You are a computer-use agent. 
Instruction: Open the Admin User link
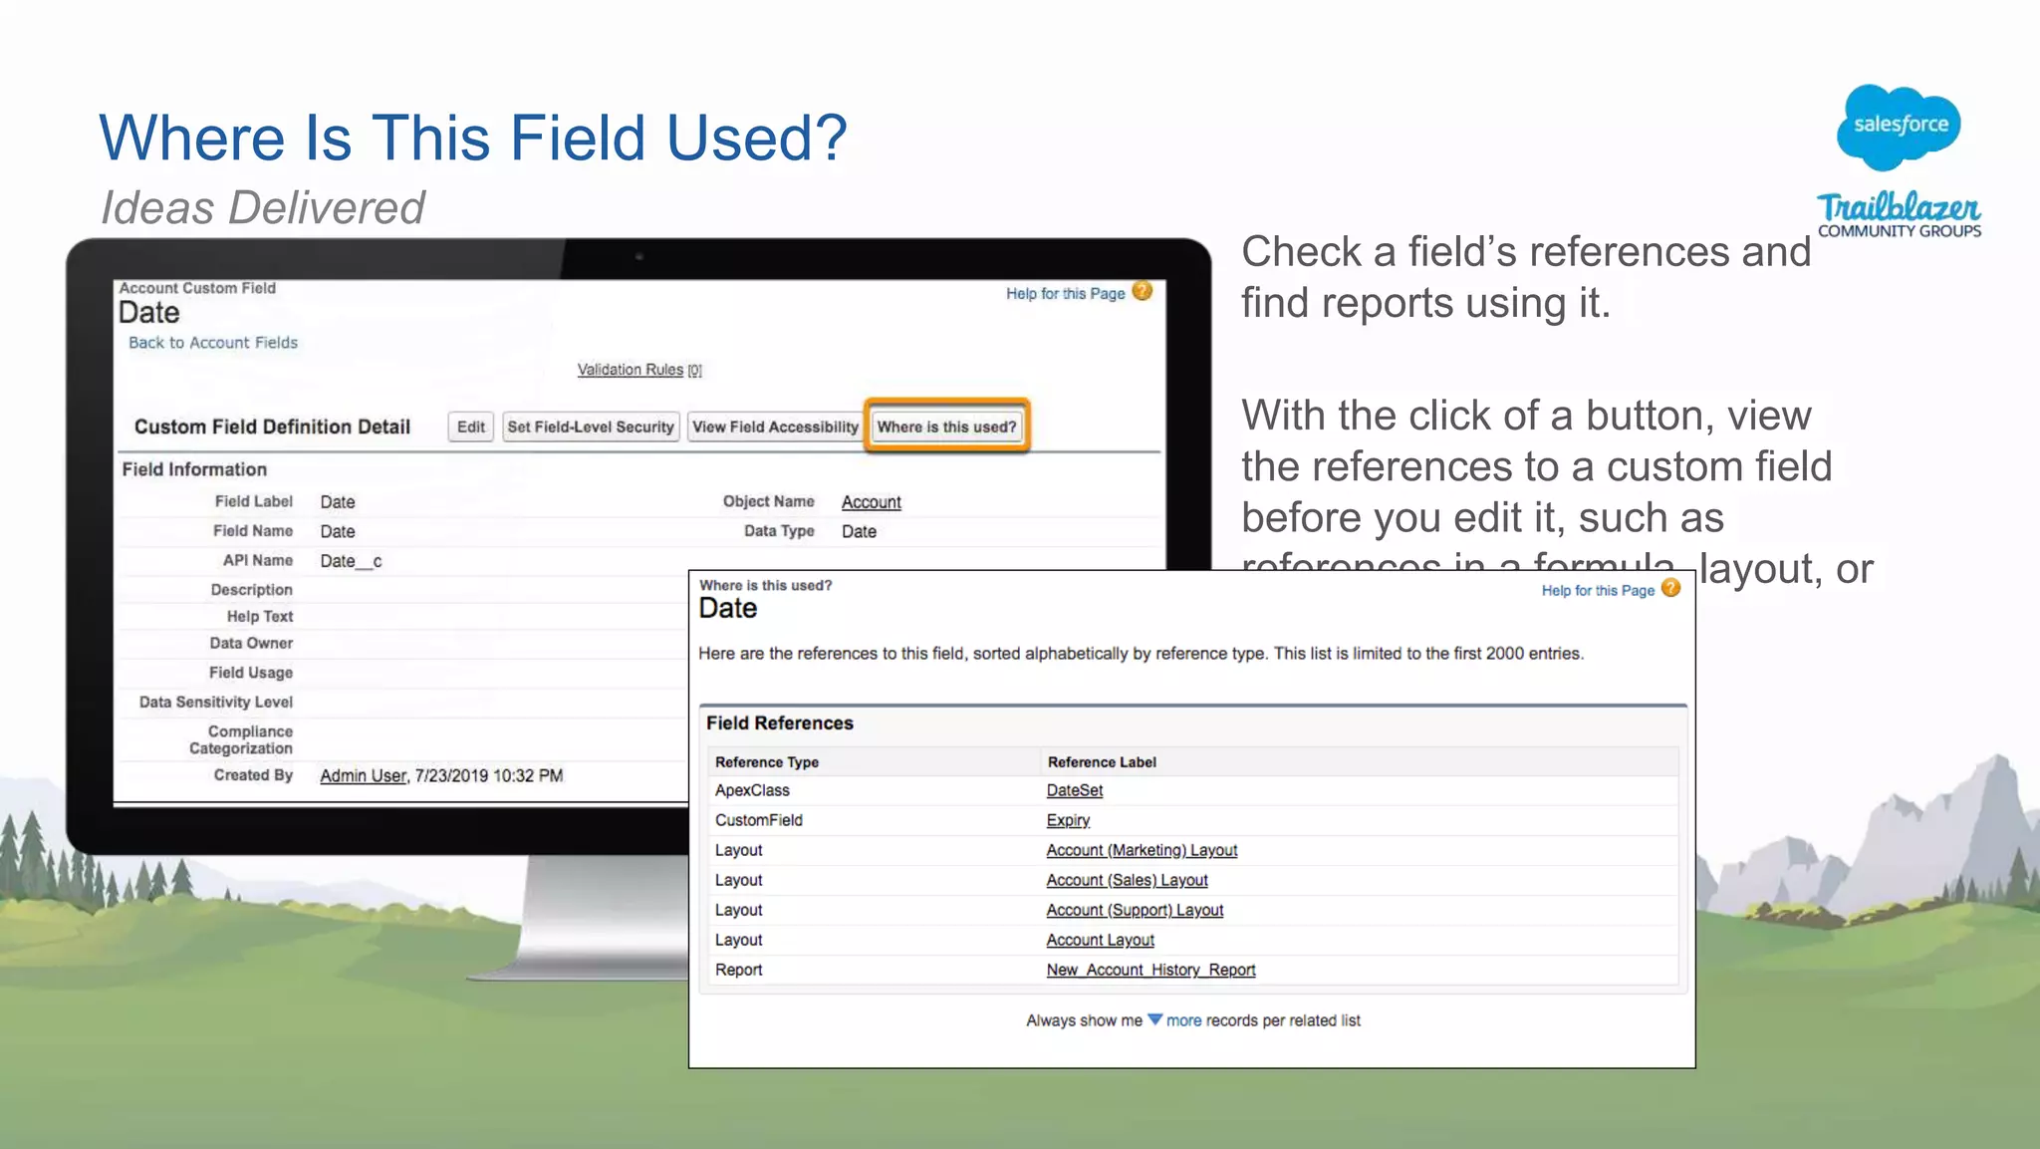363,775
